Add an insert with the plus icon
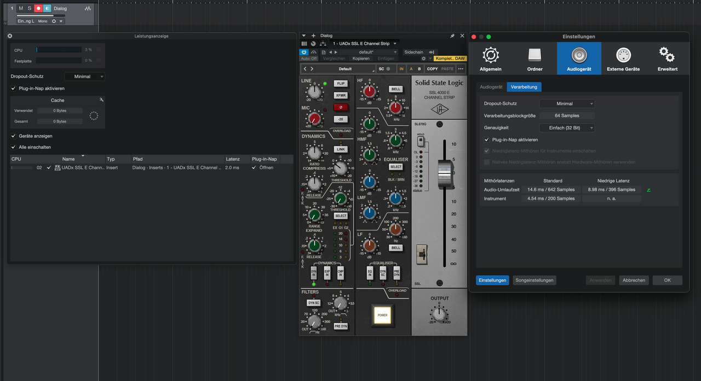701x381 pixels. click(314, 36)
